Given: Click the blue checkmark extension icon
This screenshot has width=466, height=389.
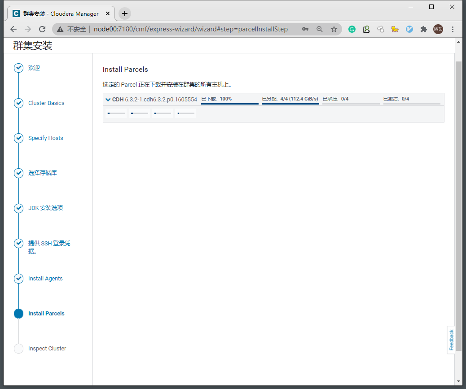Looking at the screenshot, I should click(409, 29).
